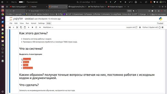Open 'Другие закладки' bookmarks folder

(x=158, y=14)
